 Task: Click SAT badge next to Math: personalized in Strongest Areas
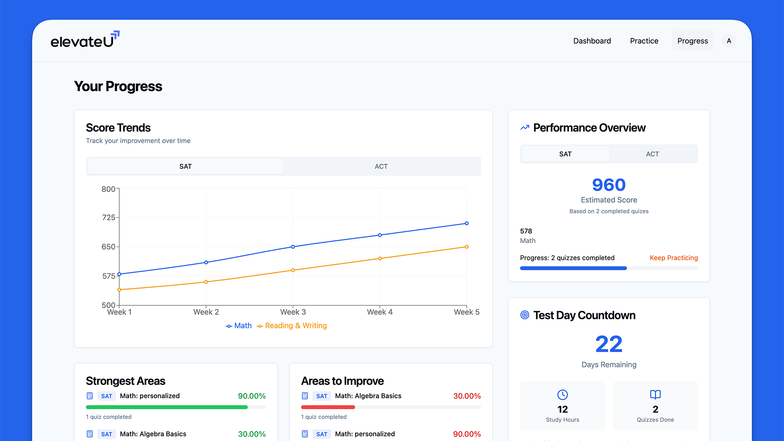107,396
